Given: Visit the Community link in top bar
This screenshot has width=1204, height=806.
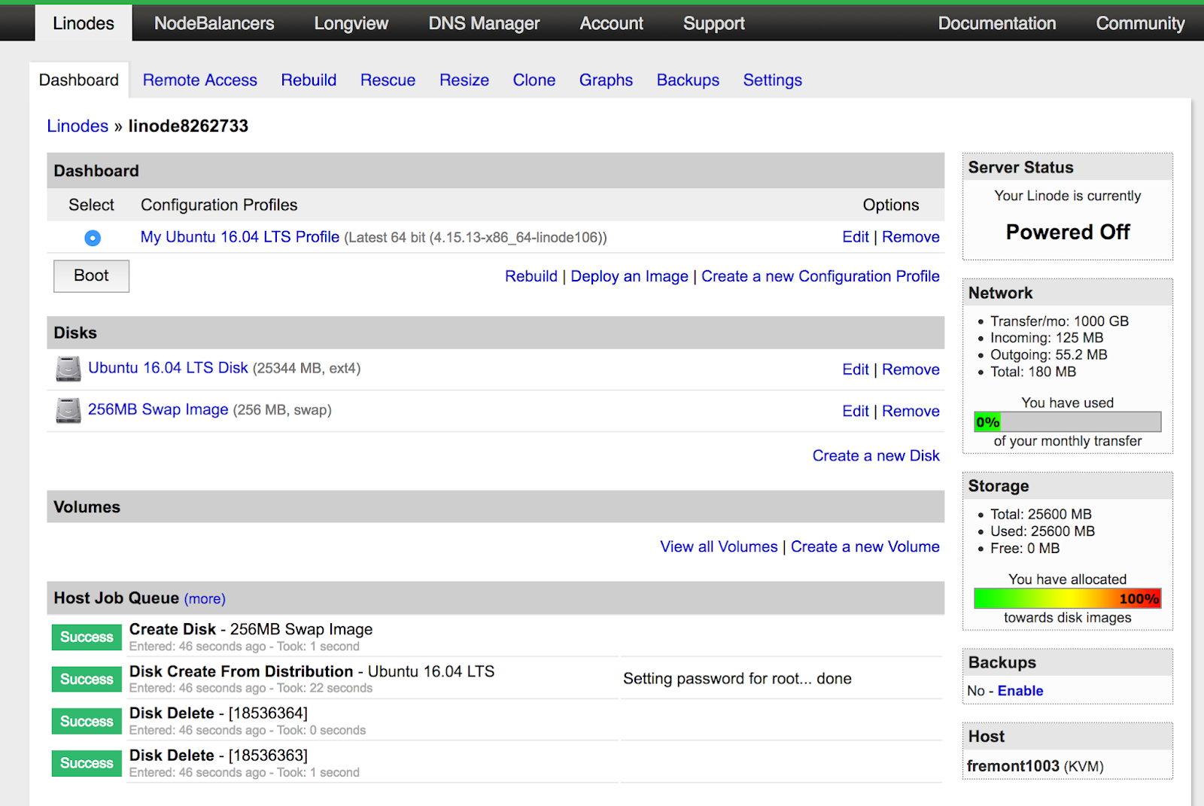Looking at the screenshot, I should point(1140,23).
